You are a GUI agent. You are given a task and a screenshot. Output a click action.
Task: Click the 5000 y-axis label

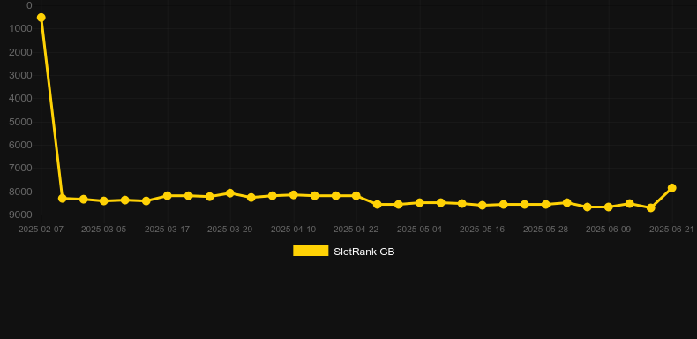pyautogui.click(x=20, y=122)
